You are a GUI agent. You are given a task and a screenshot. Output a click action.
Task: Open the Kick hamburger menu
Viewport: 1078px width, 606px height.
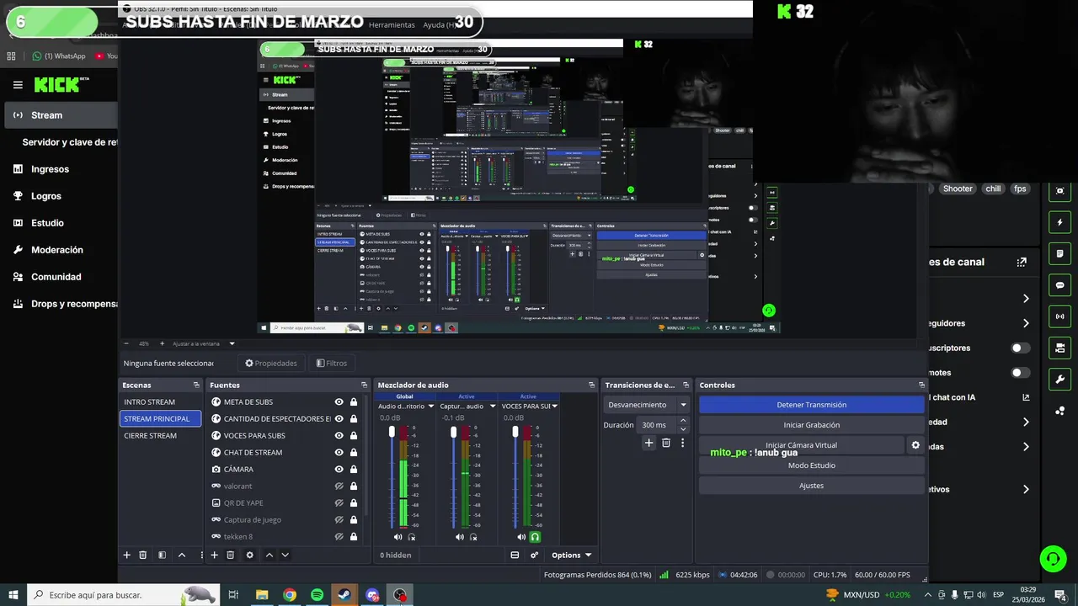point(18,85)
